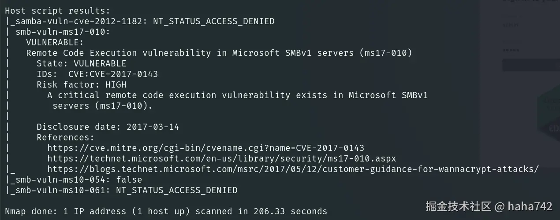Click the "Host script results:" heading

[57, 11]
